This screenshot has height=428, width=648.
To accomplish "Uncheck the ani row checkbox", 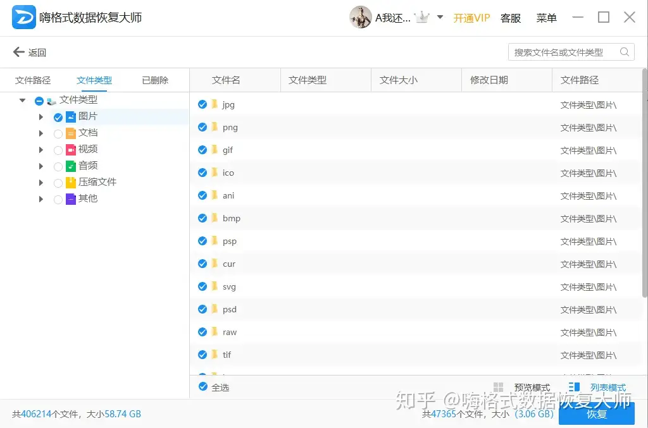I will [x=202, y=195].
